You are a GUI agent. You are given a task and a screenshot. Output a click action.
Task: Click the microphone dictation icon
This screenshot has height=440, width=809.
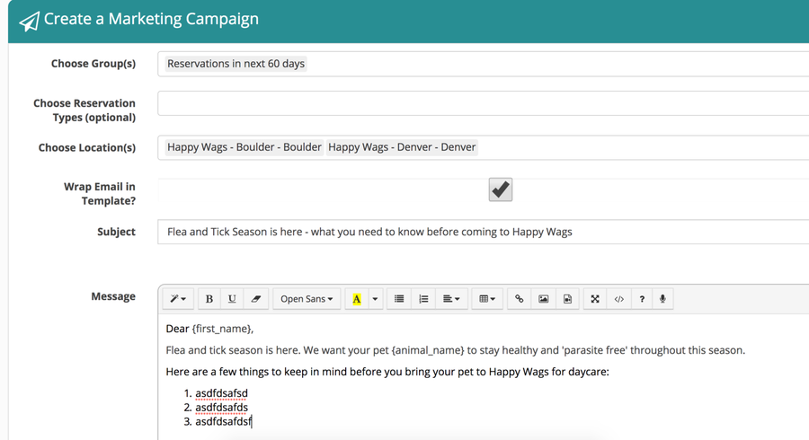pyautogui.click(x=662, y=299)
